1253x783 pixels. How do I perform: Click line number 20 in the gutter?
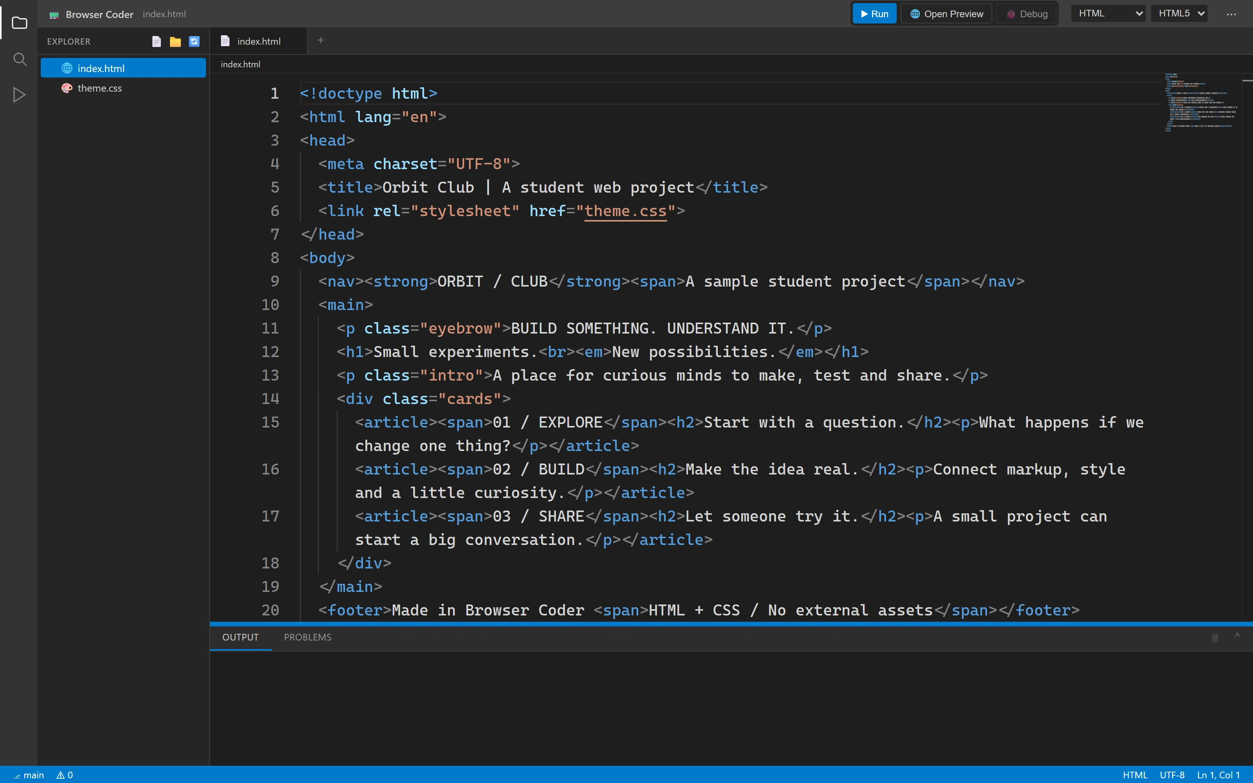point(270,611)
